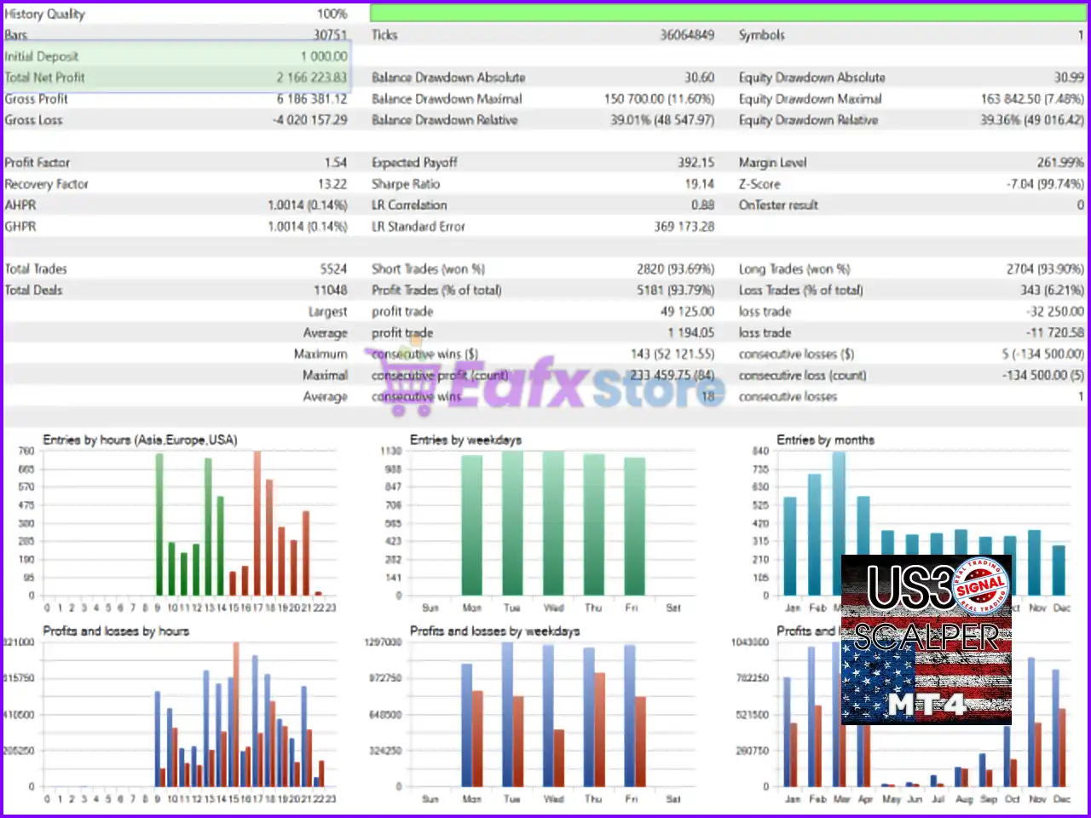Click the Wed bar in Entries by weekdays
The height and width of the screenshot is (818, 1091).
point(553,523)
